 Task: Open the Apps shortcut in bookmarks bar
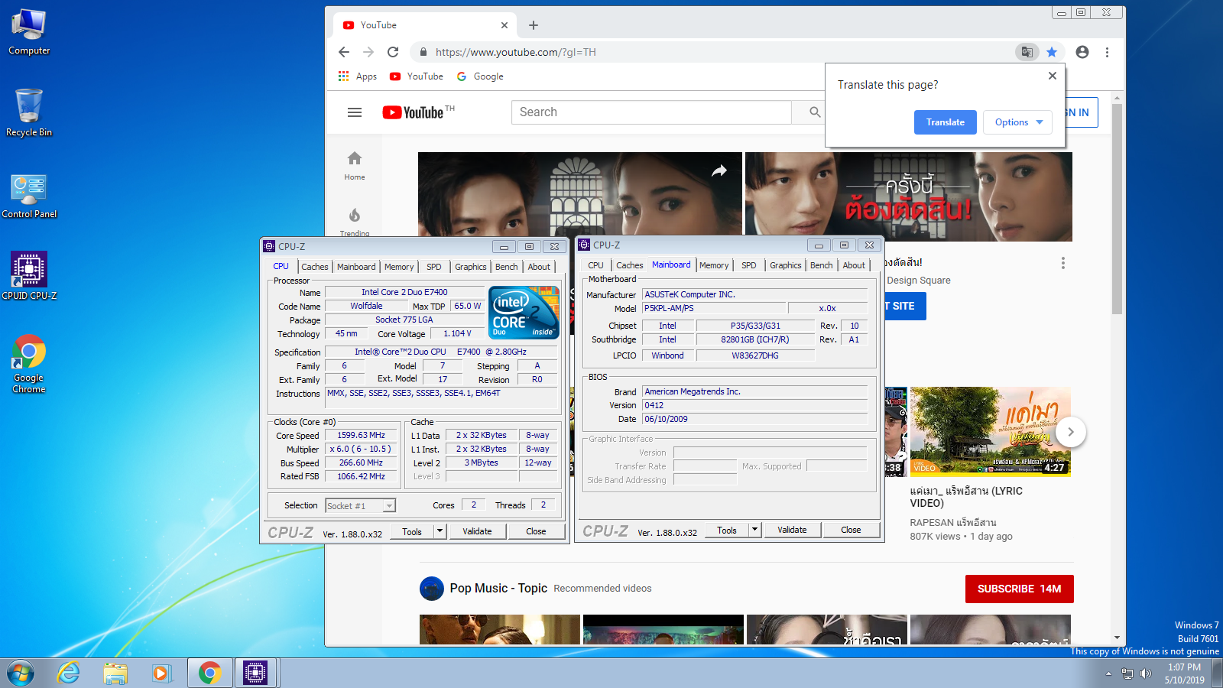click(358, 76)
